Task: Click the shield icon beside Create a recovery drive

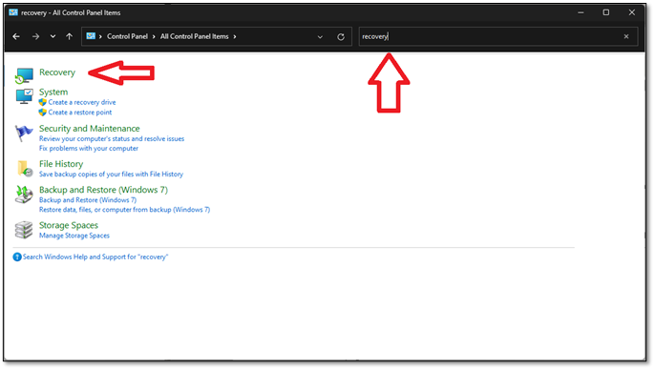Action: [43, 102]
